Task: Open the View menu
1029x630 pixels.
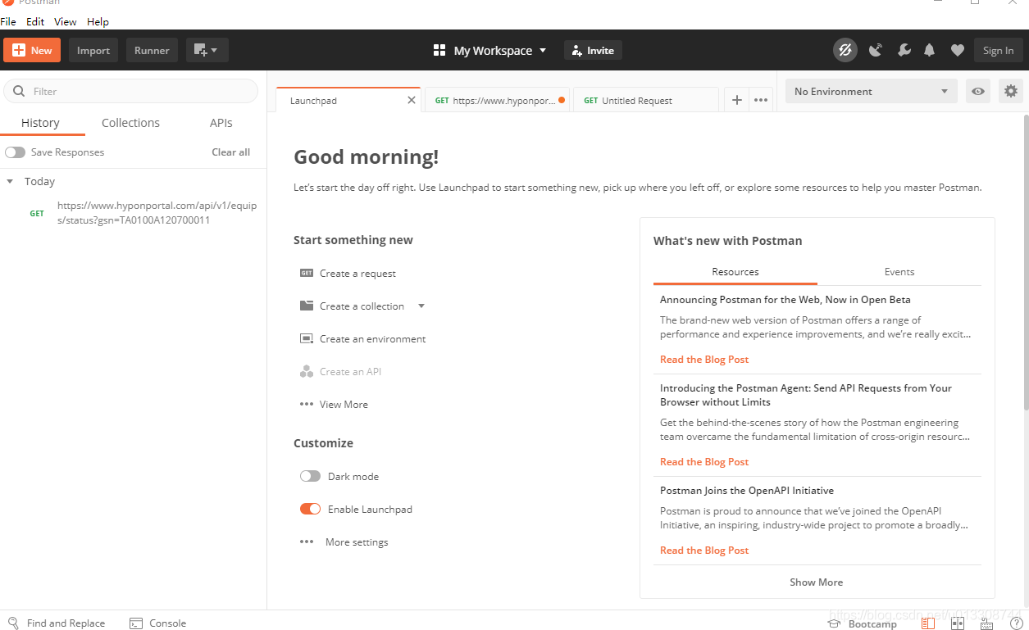Action: 66,22
